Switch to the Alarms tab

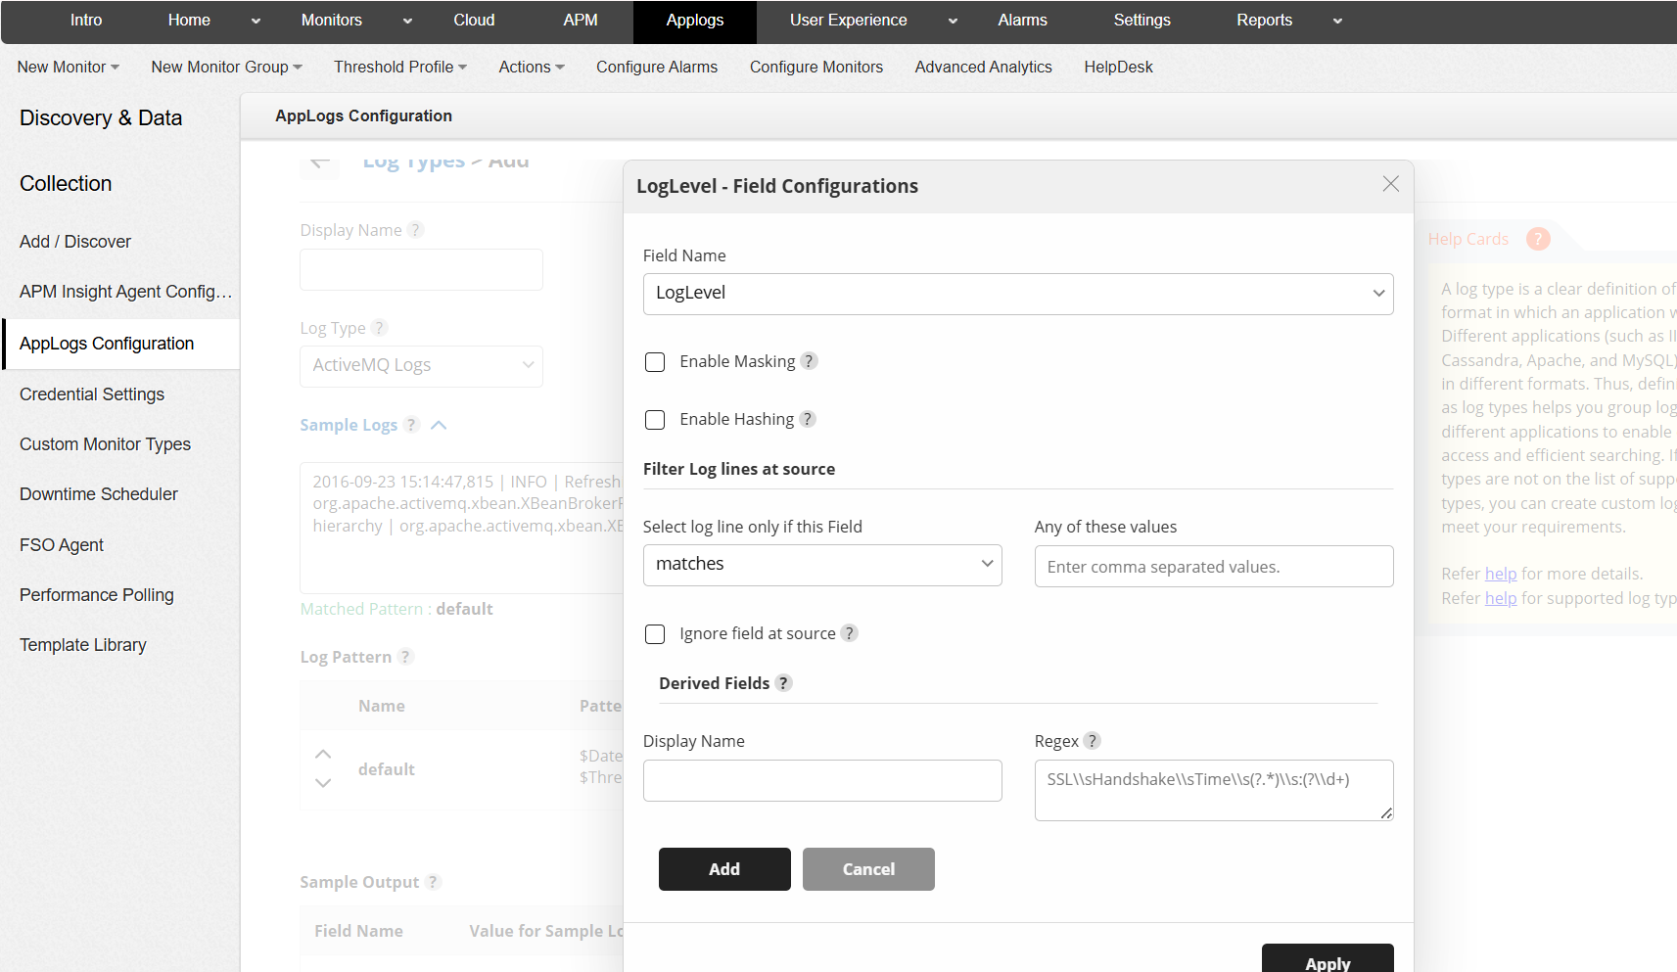(1022, 20)
